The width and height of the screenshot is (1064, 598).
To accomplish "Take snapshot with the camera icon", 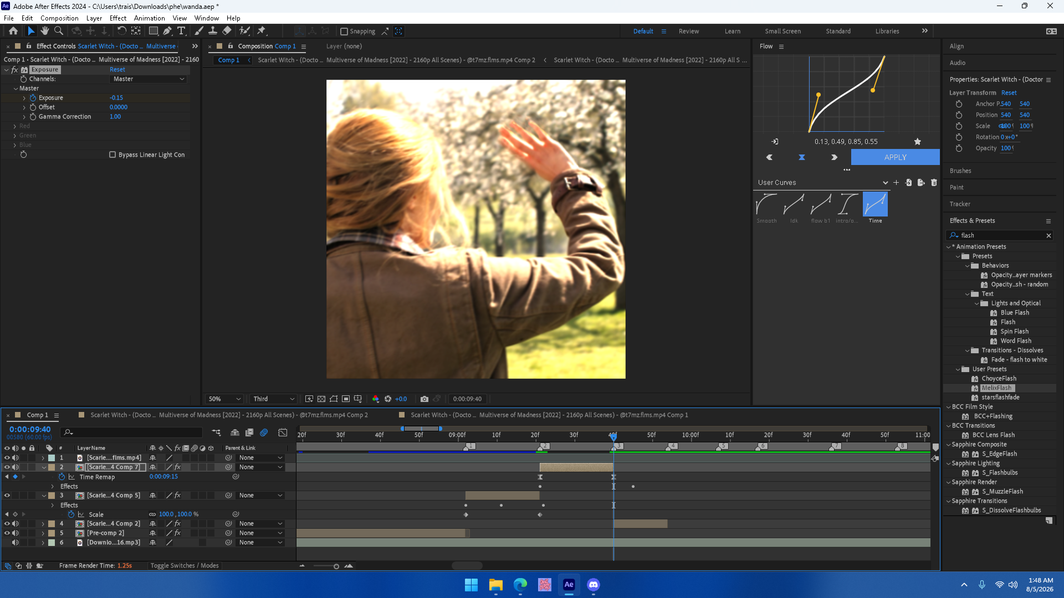I will pyautogui.click(x=424, y=399).
